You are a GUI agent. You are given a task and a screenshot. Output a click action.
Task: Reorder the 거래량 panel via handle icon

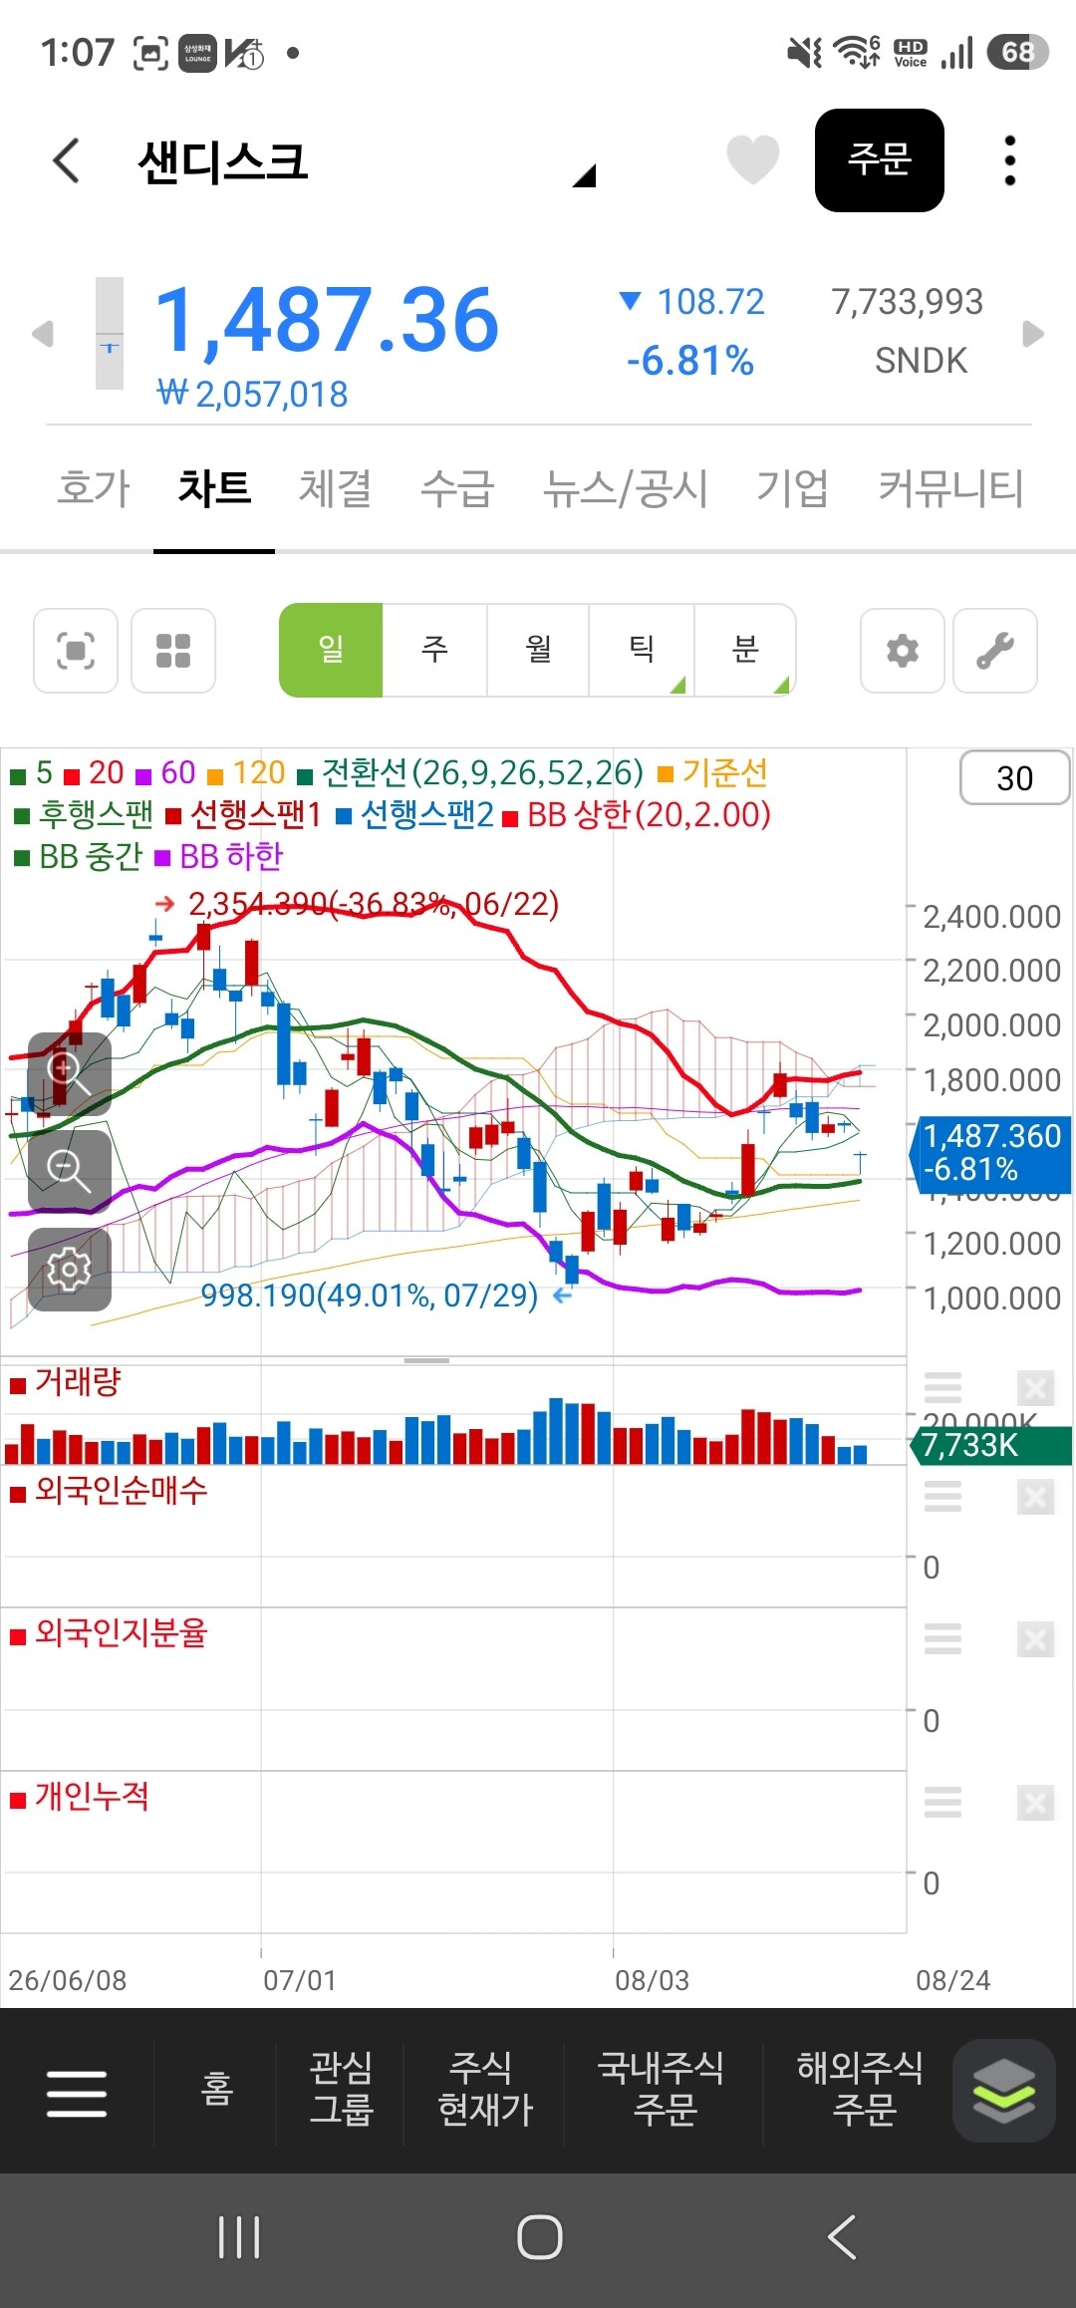point(942,1387)
